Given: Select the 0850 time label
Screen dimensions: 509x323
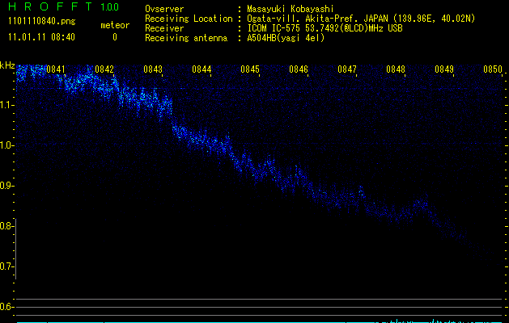Looking at the screenshot, I should 493,69.
